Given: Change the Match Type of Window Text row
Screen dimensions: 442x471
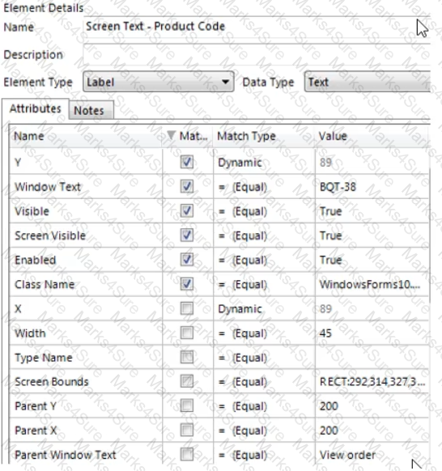Looking at the screenshot, I should pyautogui.click(x=264, y=187).
